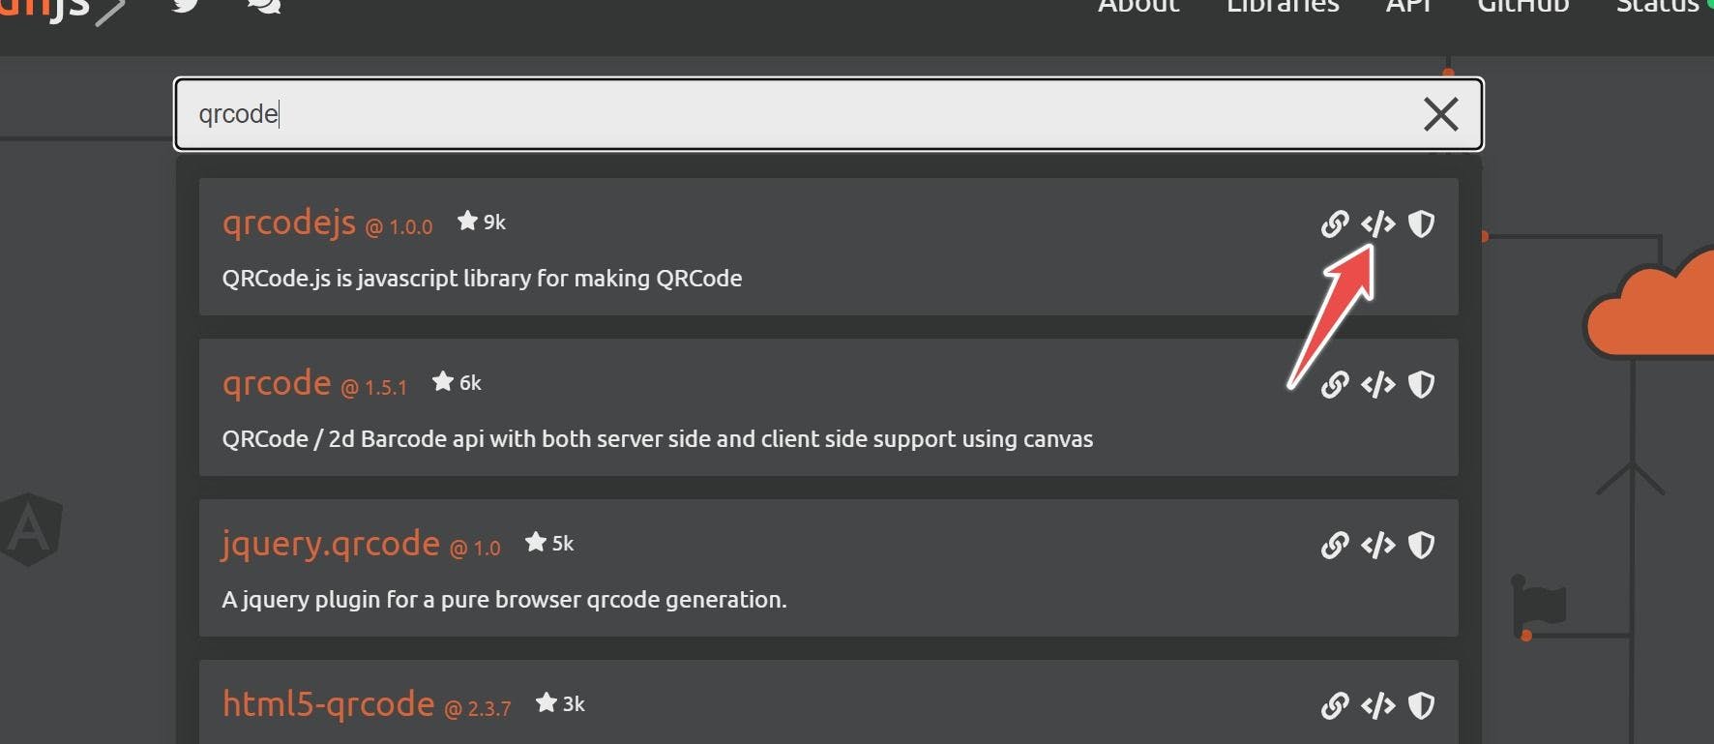Click link icon on qrcode 1.5.1 result
This screenshot has height=744, width=1714.
pyautogui.click(x=1335, y=385)
